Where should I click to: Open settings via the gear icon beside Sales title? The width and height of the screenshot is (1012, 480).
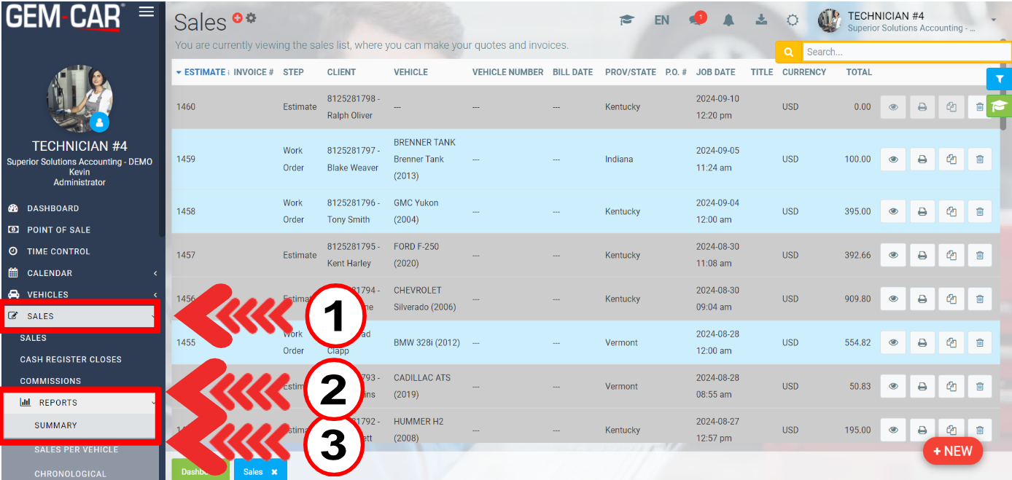point(251,18)
